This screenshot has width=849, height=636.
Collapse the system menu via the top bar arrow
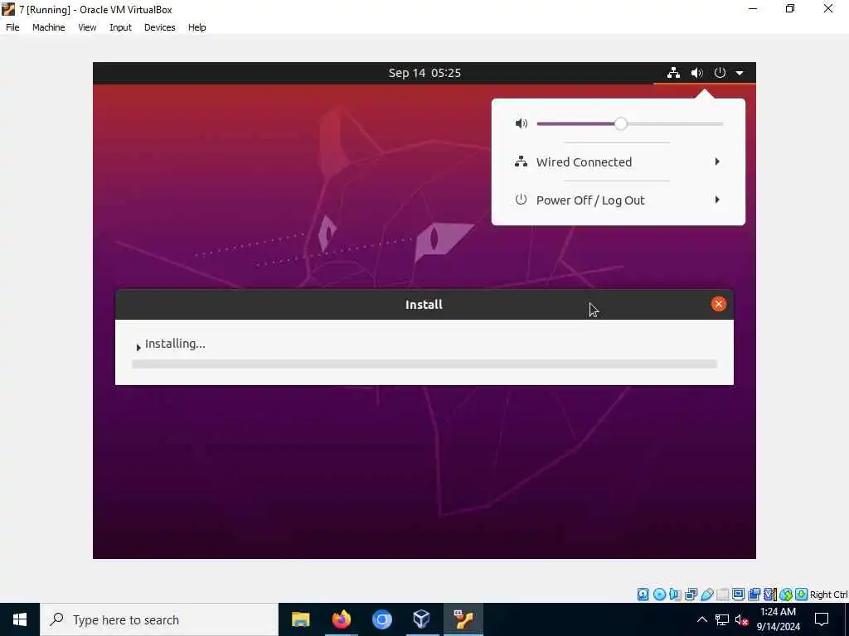[740, 73]
